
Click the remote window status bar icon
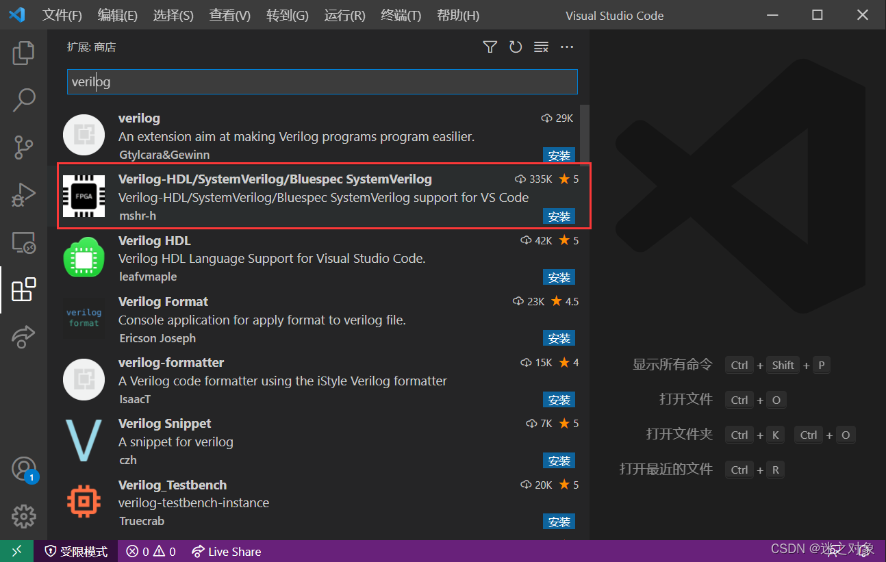tap(16, 551)
